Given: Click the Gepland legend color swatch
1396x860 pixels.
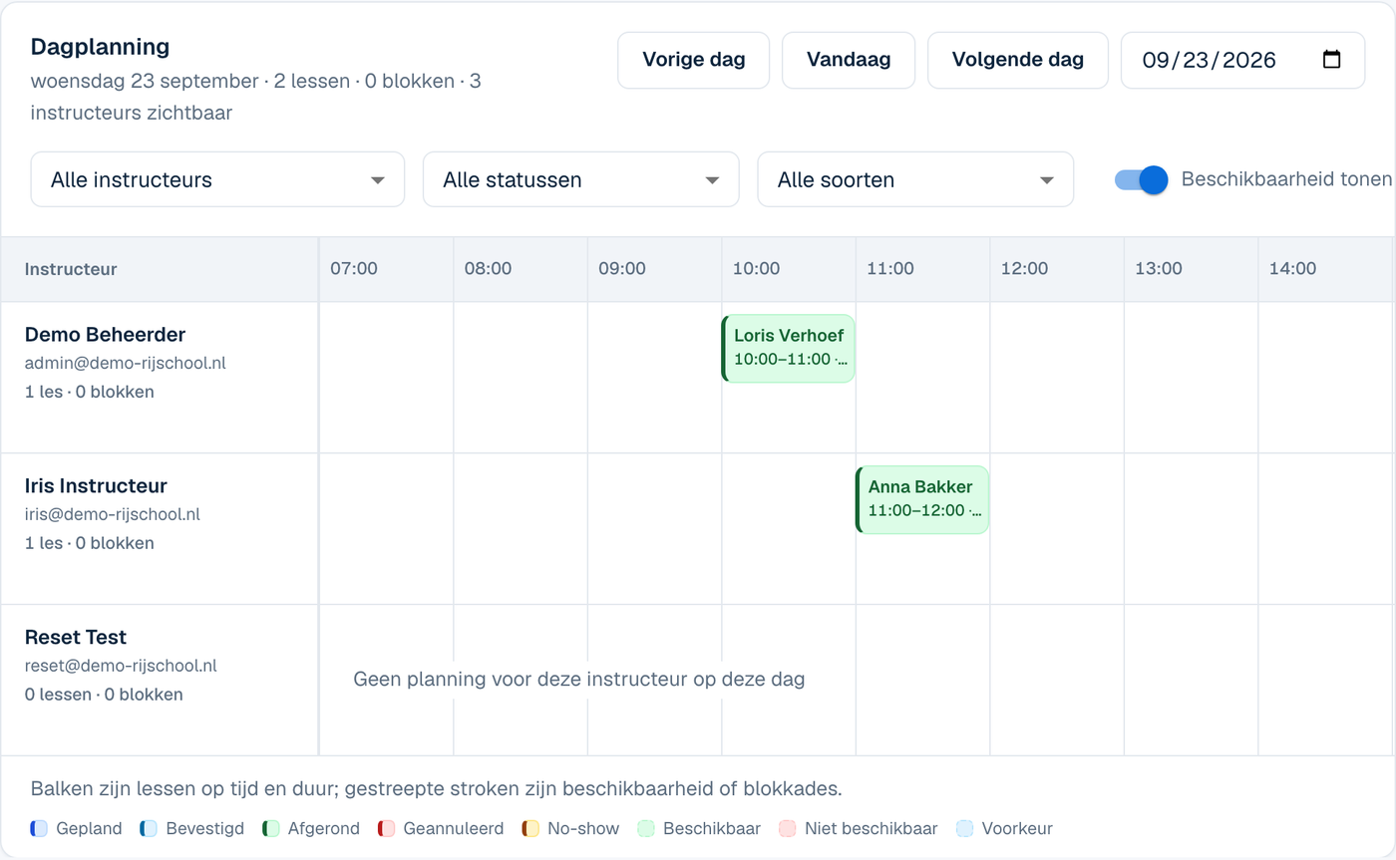Looking at the screenshot, I should coord(39,828).
